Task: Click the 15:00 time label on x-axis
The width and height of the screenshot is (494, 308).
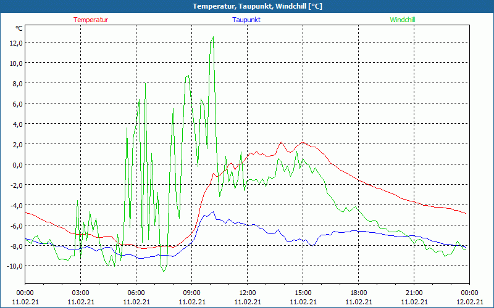Action: click(x=303, y=293)
